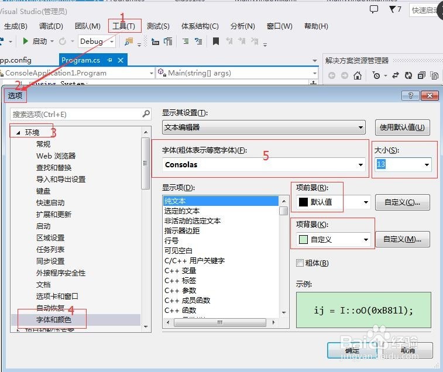Screen dimensions: 443x372
Task: Open the 分析(N) menu
Action: coord(243,26)
